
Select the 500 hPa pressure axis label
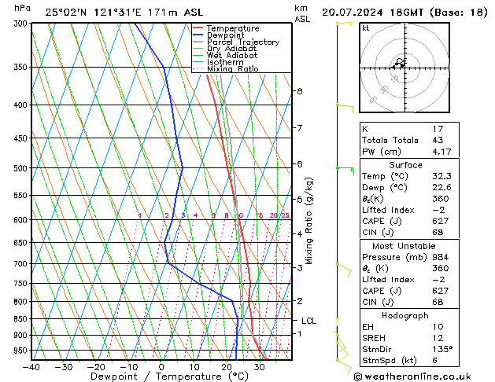(x=22, y=168)
